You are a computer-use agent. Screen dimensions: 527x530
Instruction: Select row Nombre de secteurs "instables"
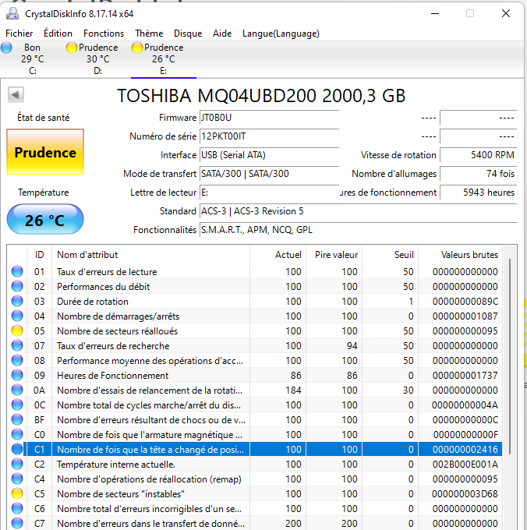[255, 494]
